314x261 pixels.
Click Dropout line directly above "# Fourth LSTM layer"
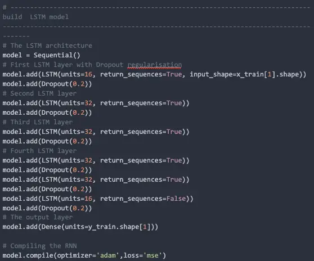click(x=47, y=141)
